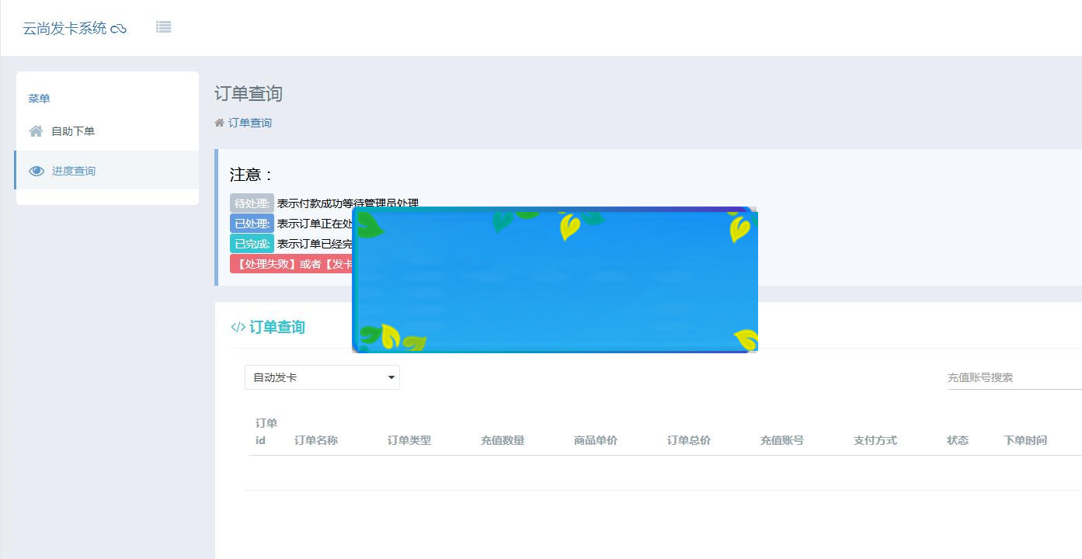The image size is (1082, 559).
Task: Click the chain link icon beside 云尚发卡系统 logo
Action: 120,26
